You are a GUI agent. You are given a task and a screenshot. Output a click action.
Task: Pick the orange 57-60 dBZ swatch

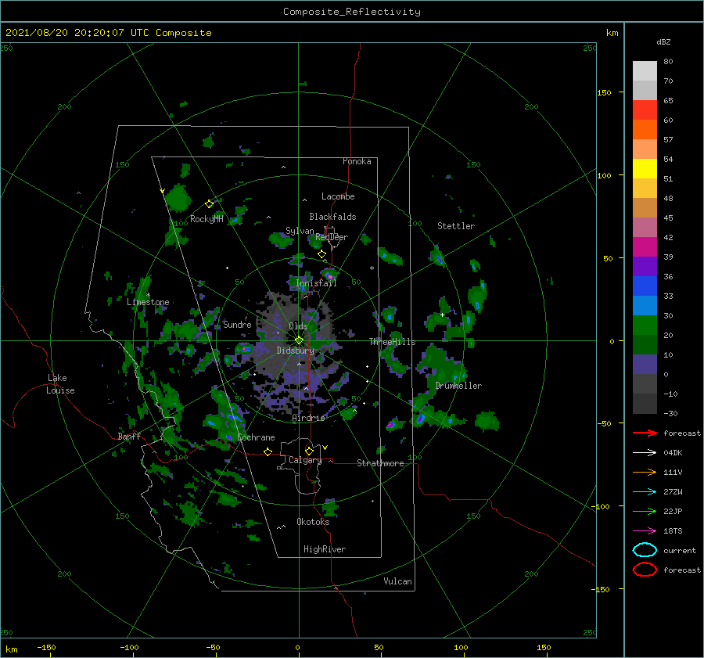(x=645, y=130)
